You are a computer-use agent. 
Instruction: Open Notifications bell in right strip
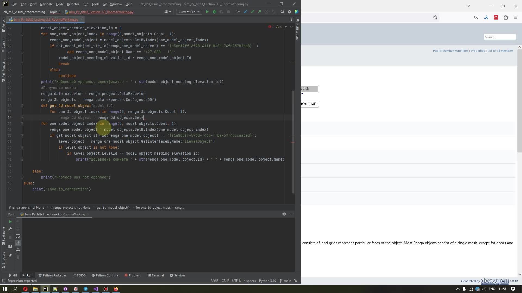click(298, 20)
